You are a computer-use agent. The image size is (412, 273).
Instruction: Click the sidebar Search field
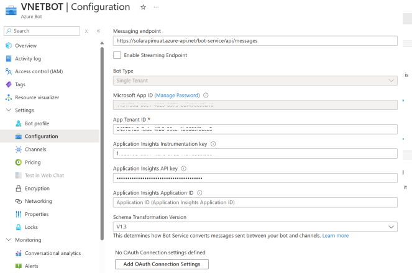[x=42, y=31]
